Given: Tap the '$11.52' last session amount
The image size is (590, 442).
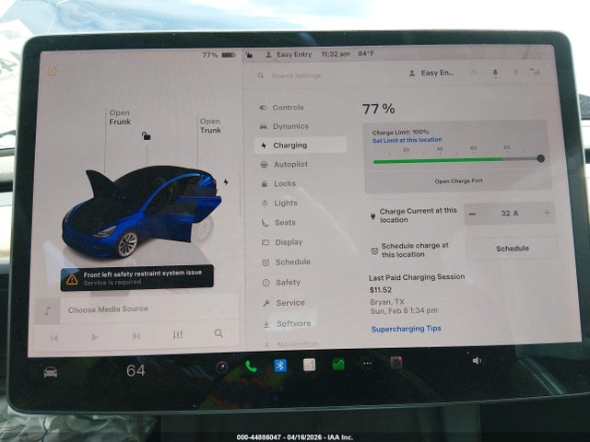Looking at the screenshot, I should [381, 290].
